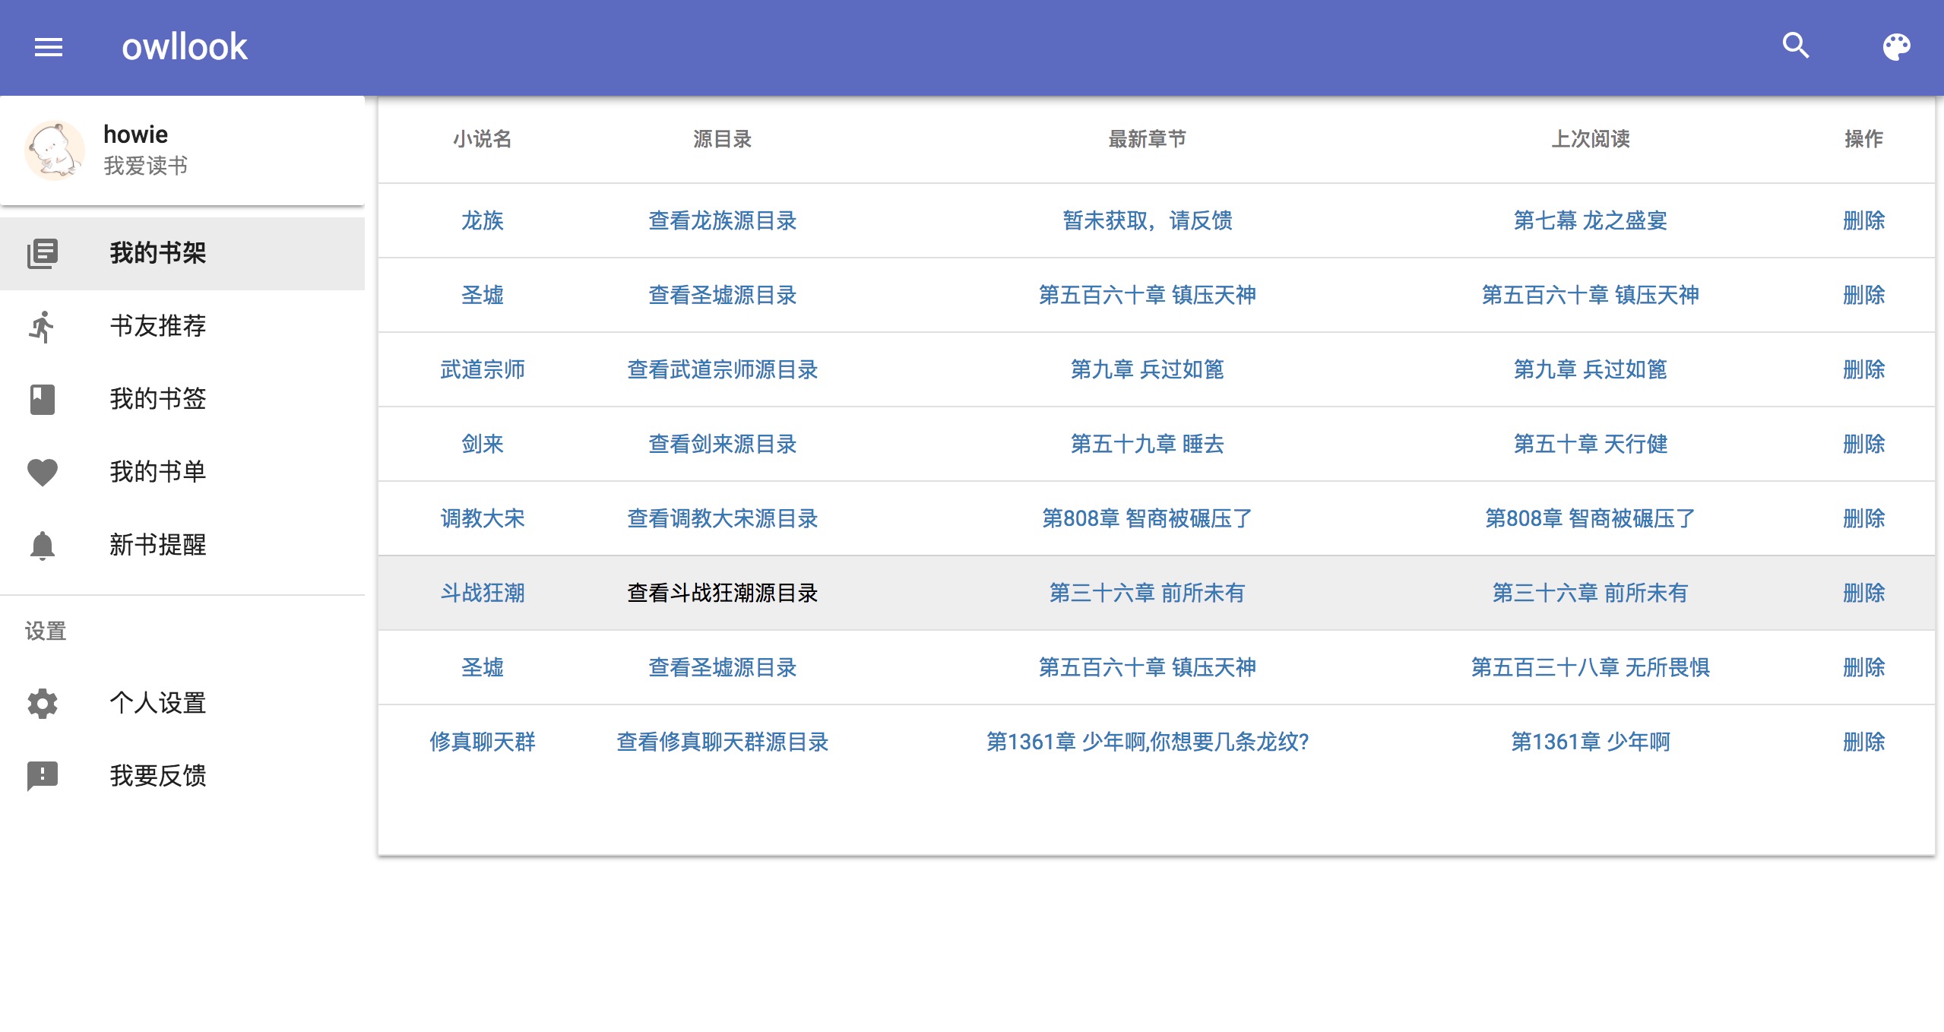Open the hamburger navigation menu

[49, 47]
